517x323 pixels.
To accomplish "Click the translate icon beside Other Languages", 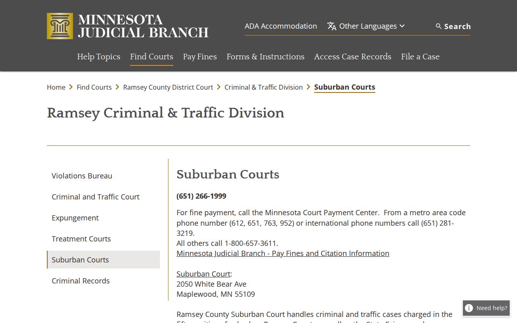I will (332, 26).
